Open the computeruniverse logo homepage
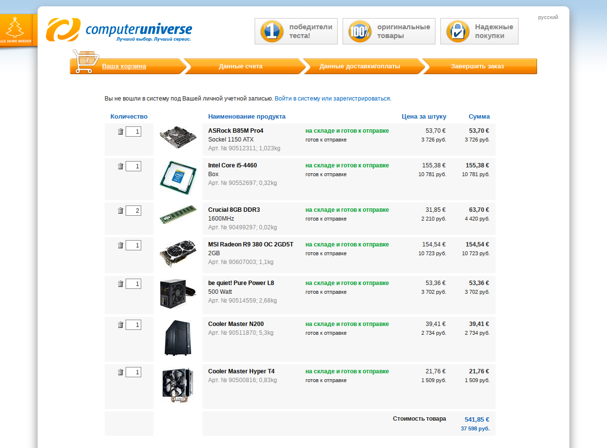This screenshot has width=607, height=448. pyautogui.click(x=119, y=30)
